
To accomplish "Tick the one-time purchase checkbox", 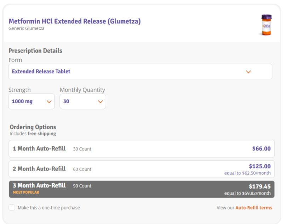I will coord(12,208).
